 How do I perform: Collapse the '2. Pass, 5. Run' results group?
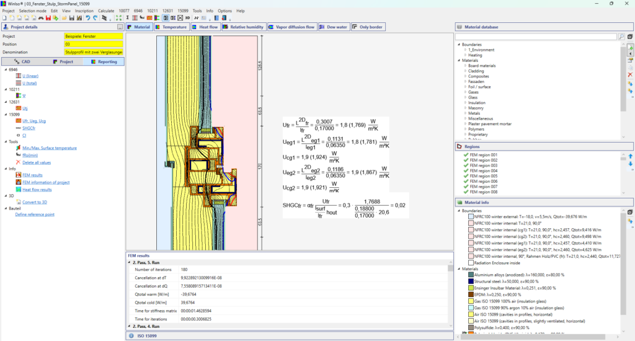click(x=130, y=262)
